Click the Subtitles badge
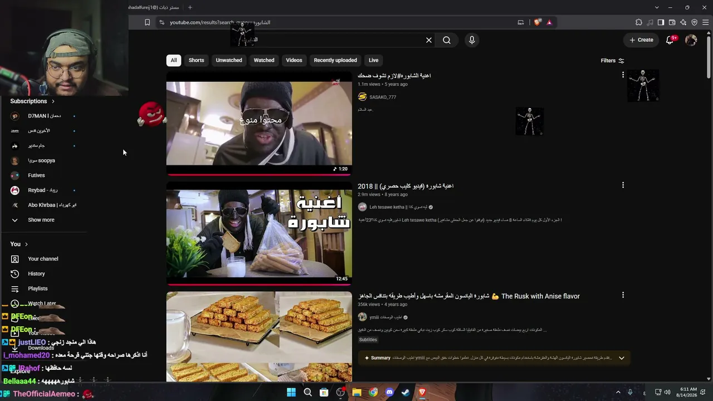The image size is (713, 401). (x=368, y=340)
